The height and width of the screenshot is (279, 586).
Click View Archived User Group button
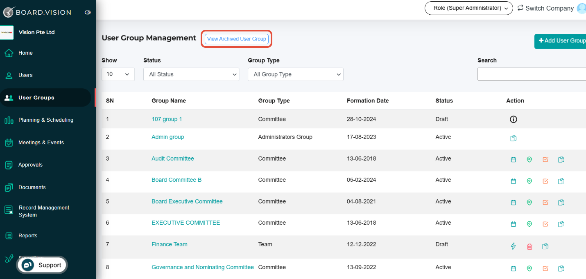point(237,39)
